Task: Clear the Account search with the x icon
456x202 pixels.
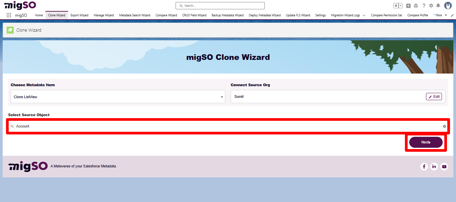Action: click(444, 126)
